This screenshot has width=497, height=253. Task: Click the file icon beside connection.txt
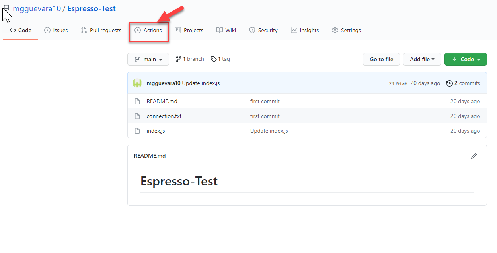click(x=137, y=116)
